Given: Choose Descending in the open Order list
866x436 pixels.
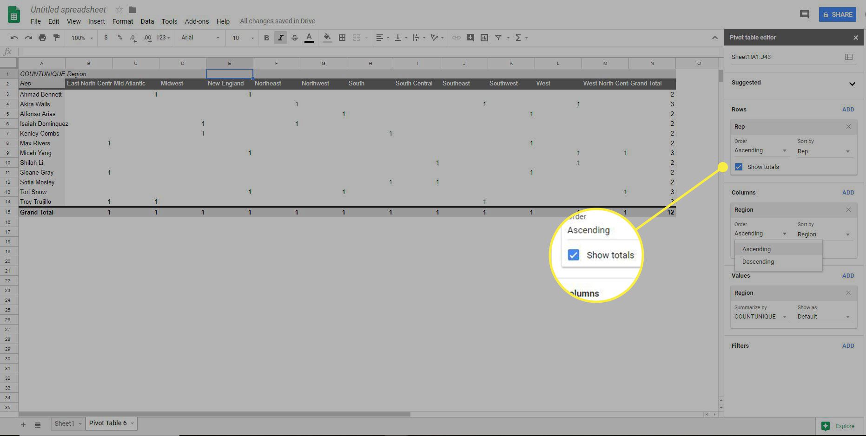Looking at the screenshot, I should pyautogui.click(x=778, y=262).
